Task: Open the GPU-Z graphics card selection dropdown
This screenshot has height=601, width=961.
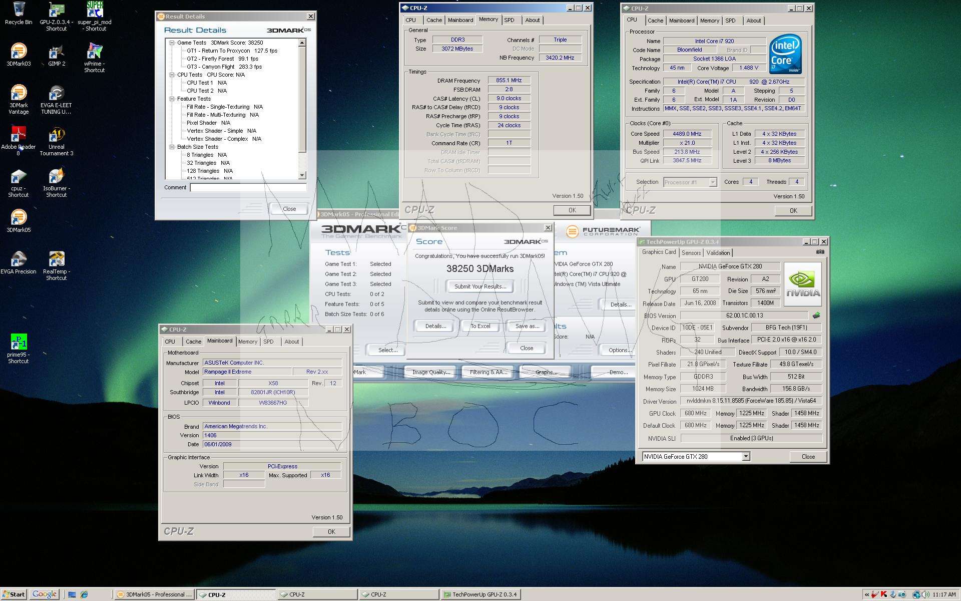Action: coord(746,456)
